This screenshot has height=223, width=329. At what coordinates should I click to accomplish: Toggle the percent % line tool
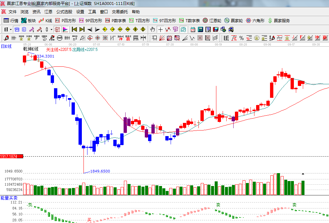[x=242, y=38]
